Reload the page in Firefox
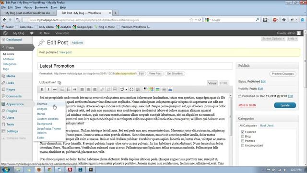This screenshot has width=307, height=173. [x=200, y=20]
